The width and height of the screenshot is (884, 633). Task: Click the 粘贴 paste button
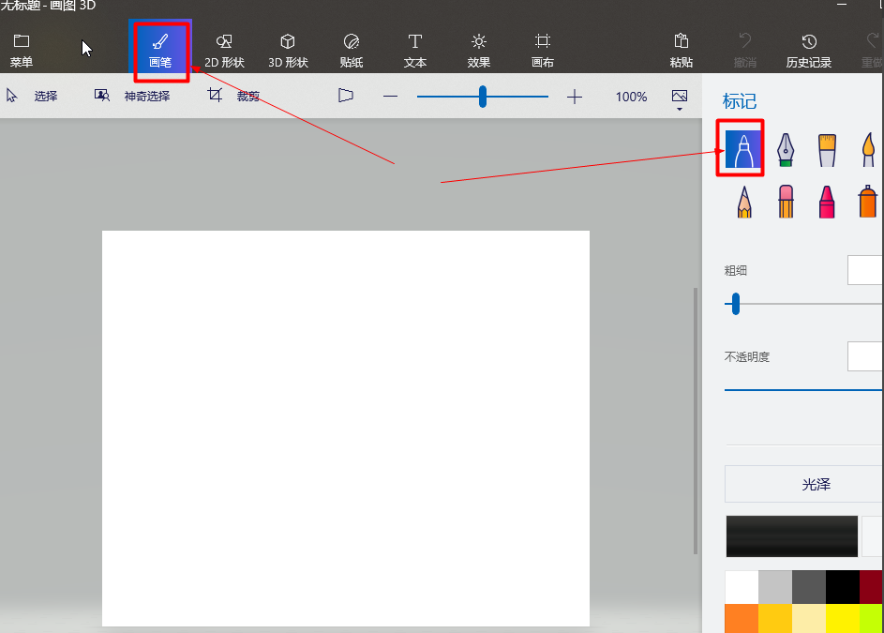pos(681,51)
